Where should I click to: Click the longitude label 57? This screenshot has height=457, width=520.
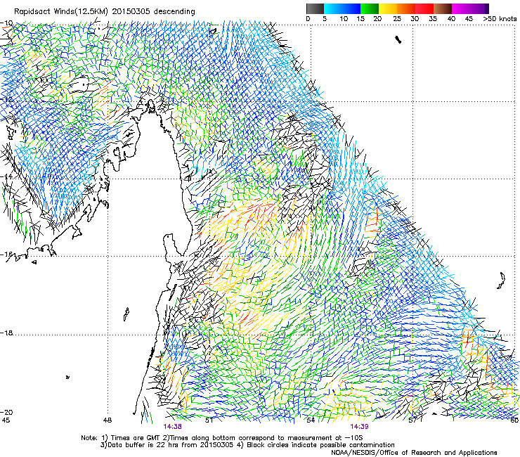[x=412, y=420]
